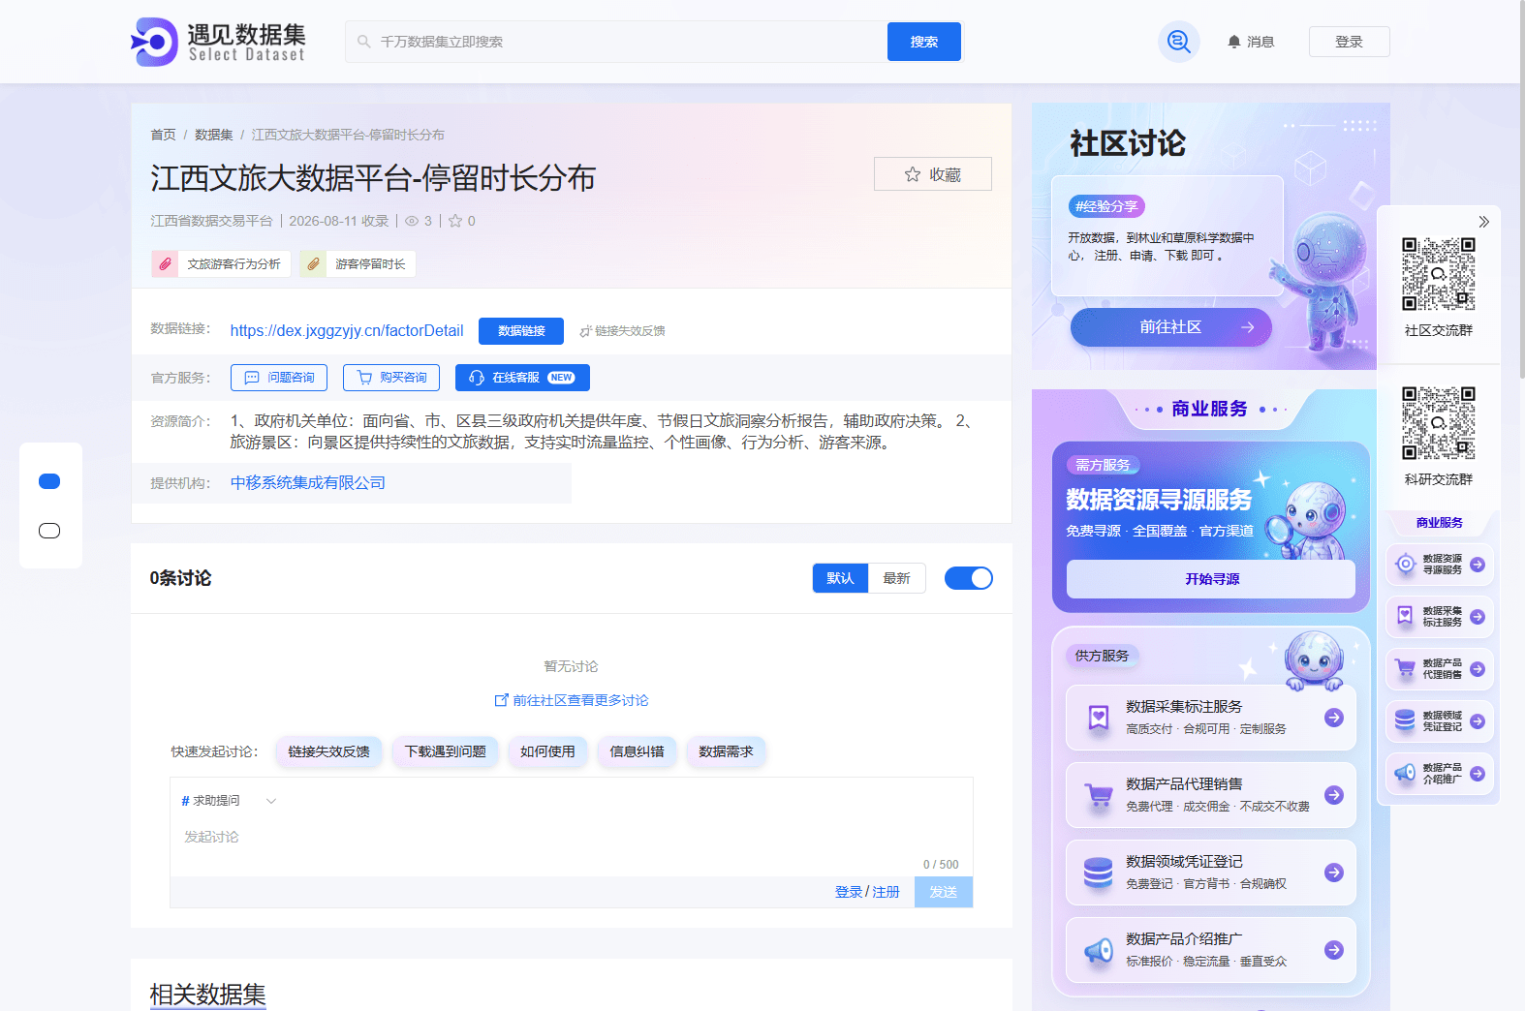1525x1011 pixels.
Task: Open sidebar 数据产品代理销售 item
Action: (x=1440, y=669)
